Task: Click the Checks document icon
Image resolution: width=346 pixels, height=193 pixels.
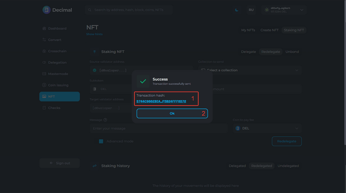Action: tap(44, 108)
